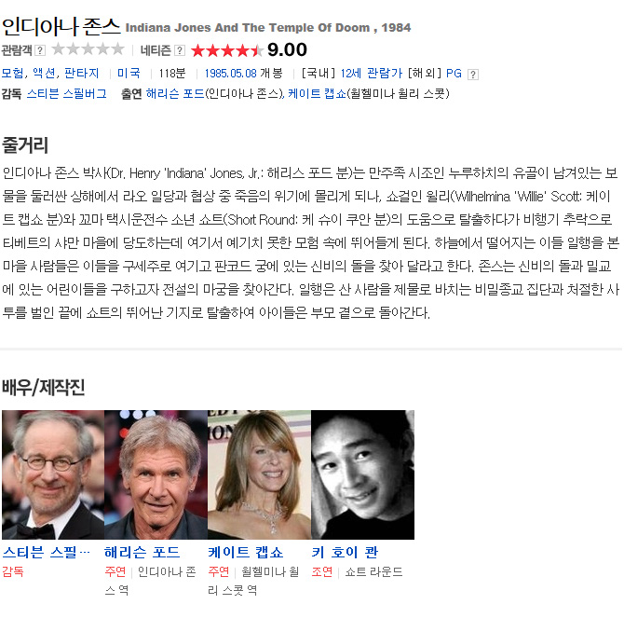
Task: Select the 미국 country link
Action: pyautogui.click(x=129, y=74)
